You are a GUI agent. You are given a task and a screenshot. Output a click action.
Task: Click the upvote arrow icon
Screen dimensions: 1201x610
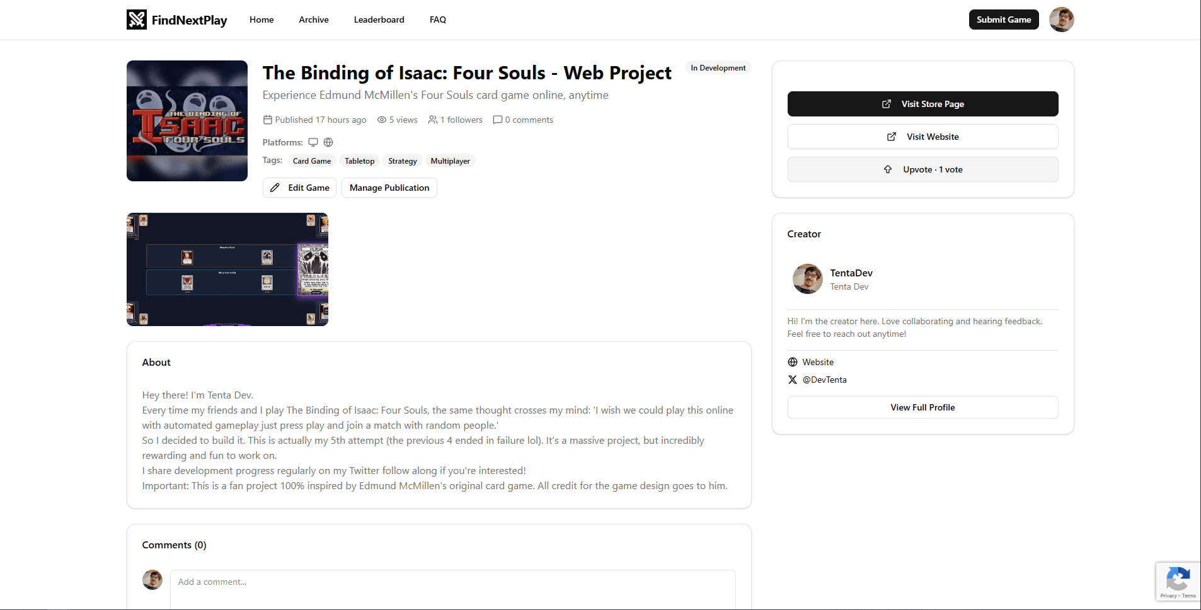click(887, 169)
